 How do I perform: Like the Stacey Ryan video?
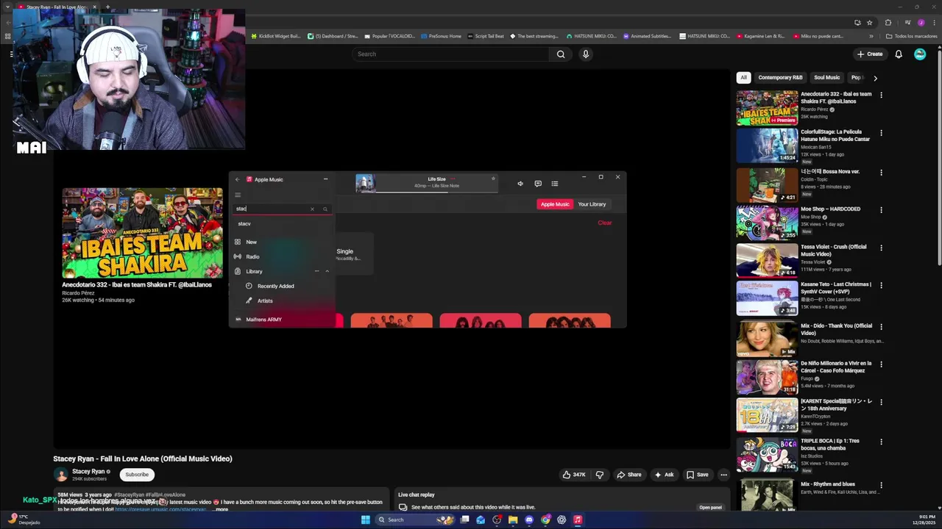click(x=574, y=475)
